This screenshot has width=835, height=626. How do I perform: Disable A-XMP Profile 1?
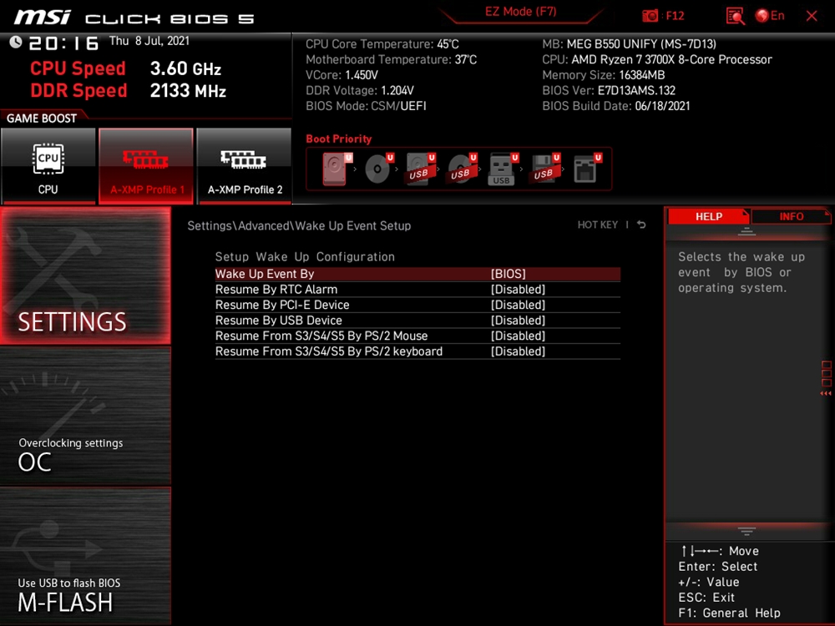pyautogui.click(x=146, y=165)
